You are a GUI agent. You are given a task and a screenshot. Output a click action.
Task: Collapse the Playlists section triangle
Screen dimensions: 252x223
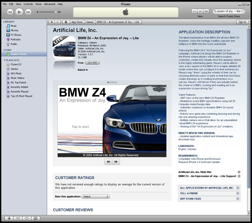4,60
